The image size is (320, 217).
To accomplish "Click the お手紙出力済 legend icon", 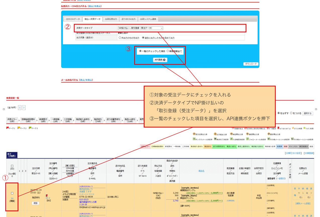I will (215, 134).
